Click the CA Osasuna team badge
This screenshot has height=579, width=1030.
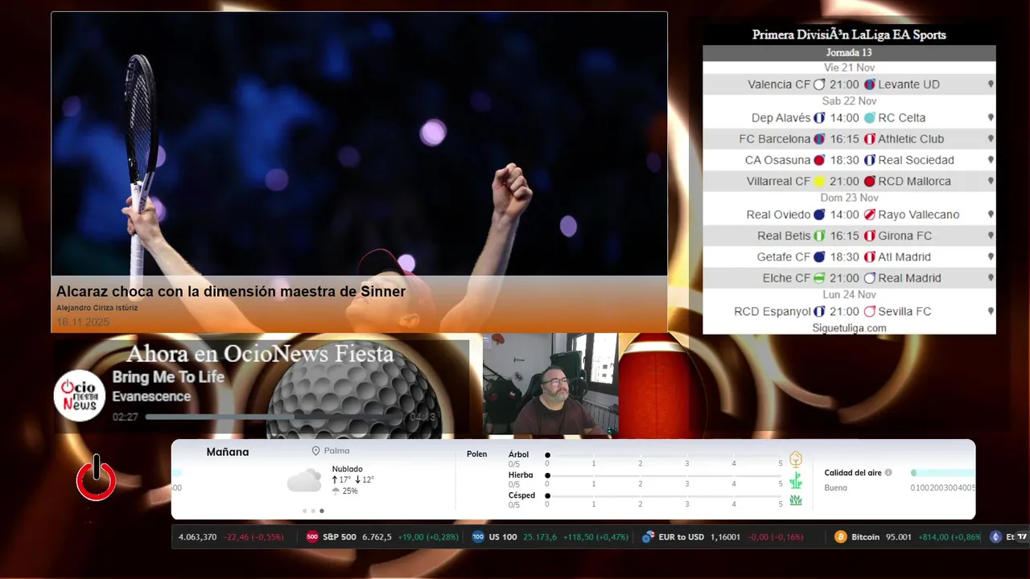(819, 160)
